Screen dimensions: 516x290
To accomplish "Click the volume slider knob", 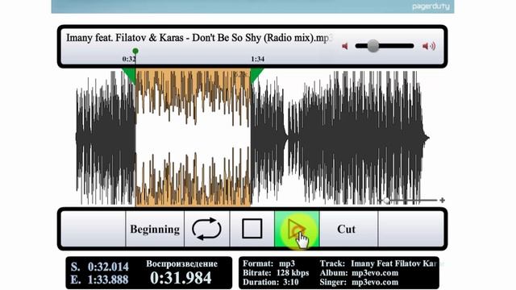I will (372, 46).
